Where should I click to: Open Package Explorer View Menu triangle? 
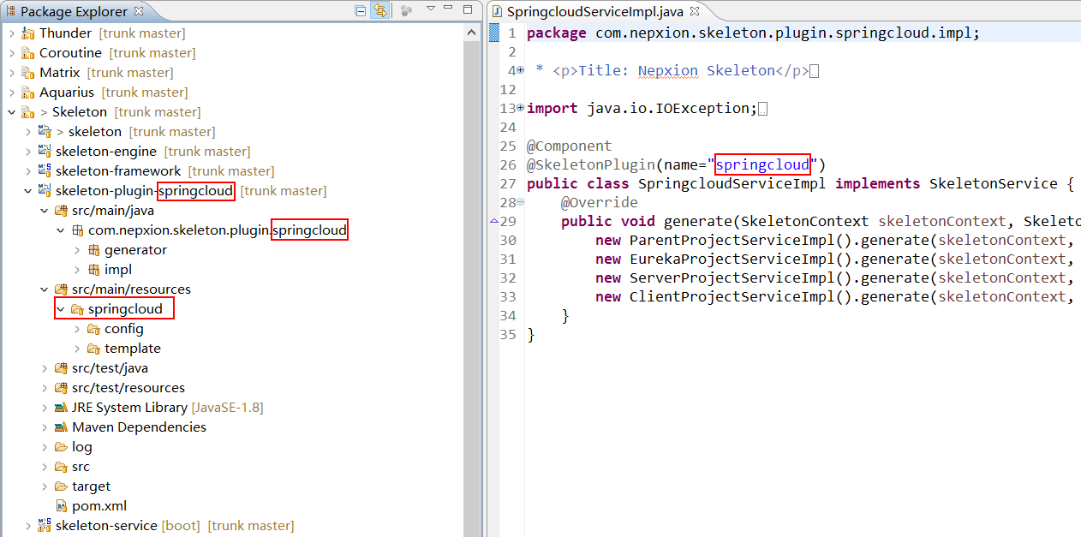[430, 9]
